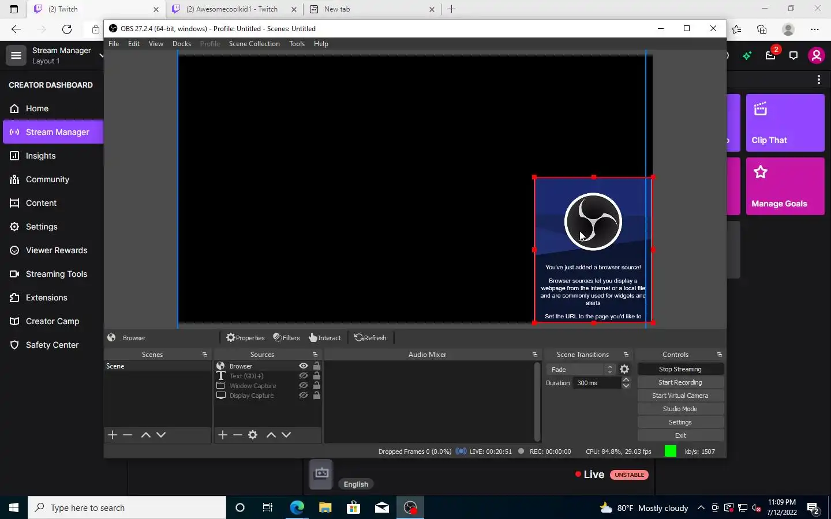Click the Clip That quick action tile
The width and height of the screenshot is (831, 519).
[785, 123]
